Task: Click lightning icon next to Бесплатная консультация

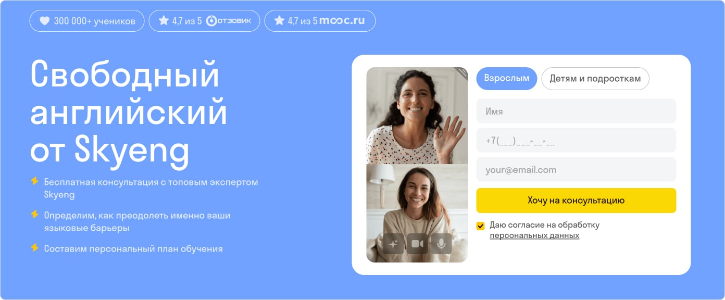Action: click(34, 181)
